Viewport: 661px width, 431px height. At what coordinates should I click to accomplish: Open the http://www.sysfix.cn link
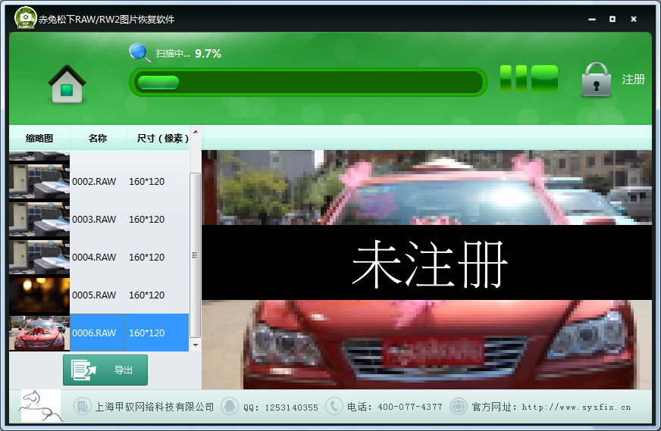click(576, 407)
